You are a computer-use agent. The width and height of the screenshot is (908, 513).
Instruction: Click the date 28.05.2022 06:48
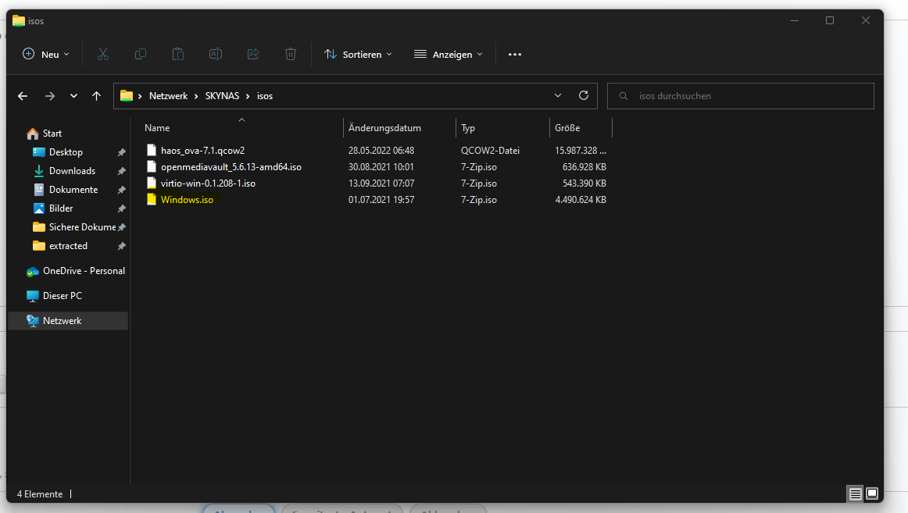point(381,151)
